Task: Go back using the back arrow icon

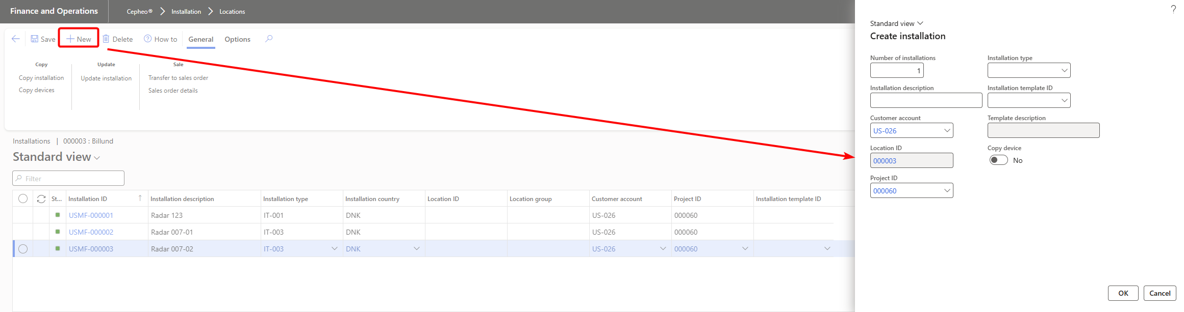Action: pos(16,39)
